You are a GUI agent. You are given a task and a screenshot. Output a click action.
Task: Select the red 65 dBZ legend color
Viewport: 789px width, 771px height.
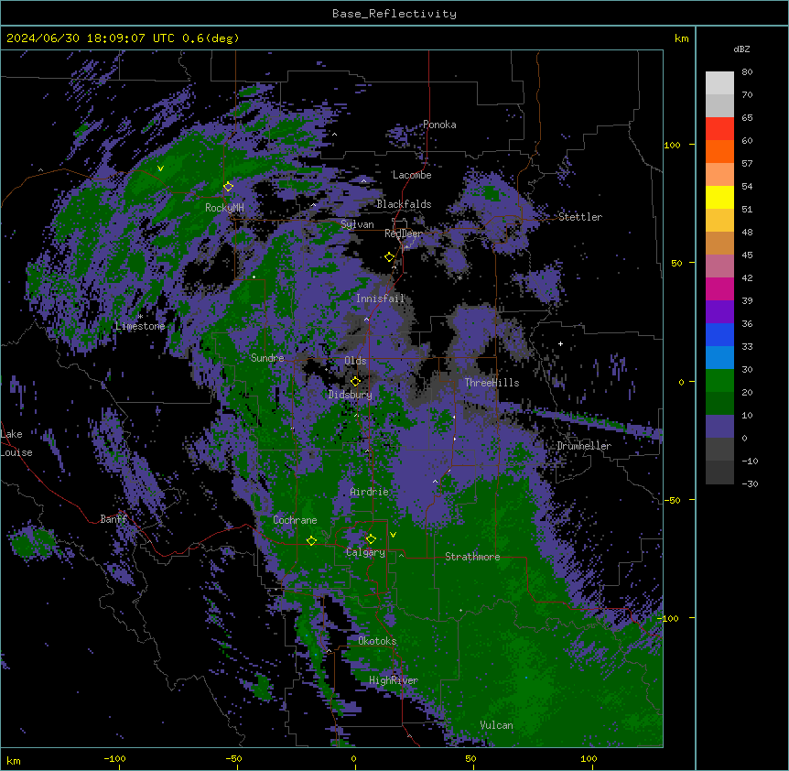pyautogui.click(x=719, y=128)
